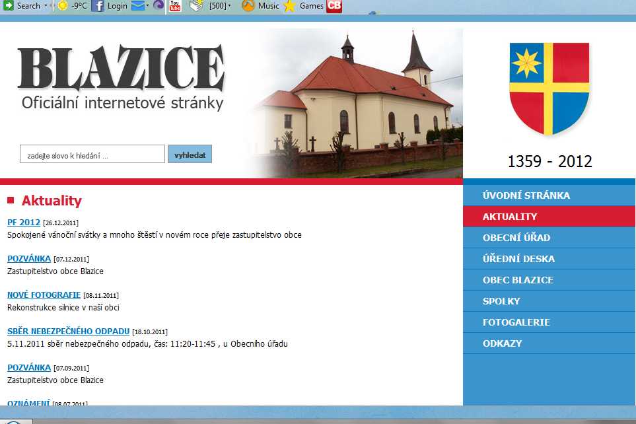This screenshot has height=424, width=636.
Task: Open OBECNÍ ÚŘAD menu item
Action: coord(549,237)
